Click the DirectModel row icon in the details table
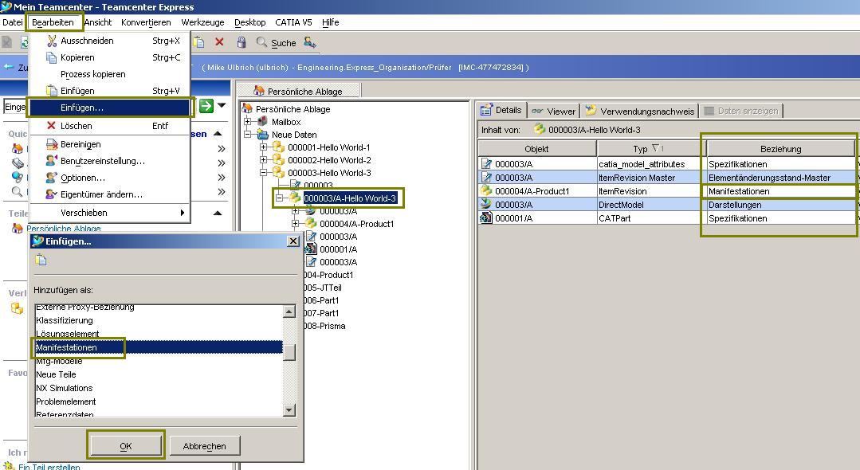The width and height of the screenshot is (860, 470). click(486, 204)
